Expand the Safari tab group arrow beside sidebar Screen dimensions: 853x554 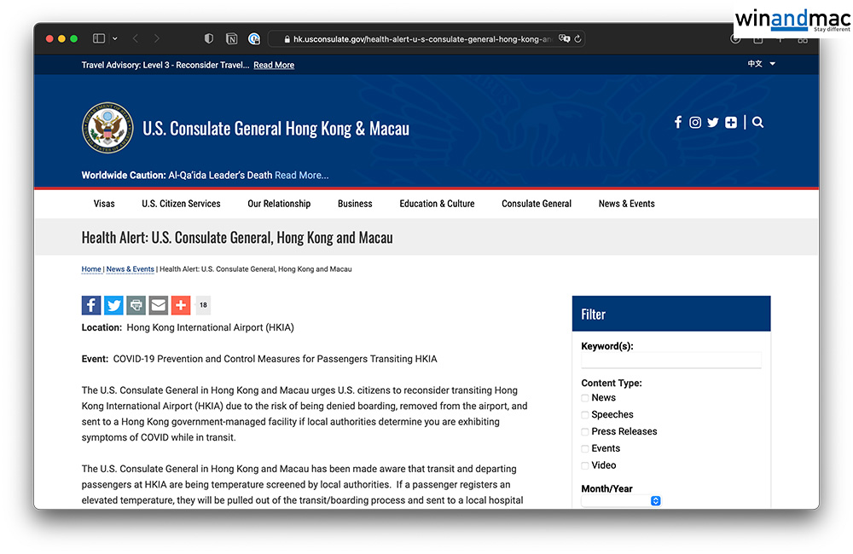(115, 38)
